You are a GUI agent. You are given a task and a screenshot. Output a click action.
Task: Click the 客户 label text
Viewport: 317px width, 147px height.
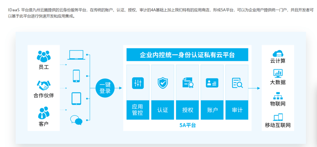[x=44, y=124]
